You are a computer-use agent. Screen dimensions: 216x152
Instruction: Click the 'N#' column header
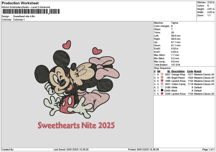click(x=159, y=71)
